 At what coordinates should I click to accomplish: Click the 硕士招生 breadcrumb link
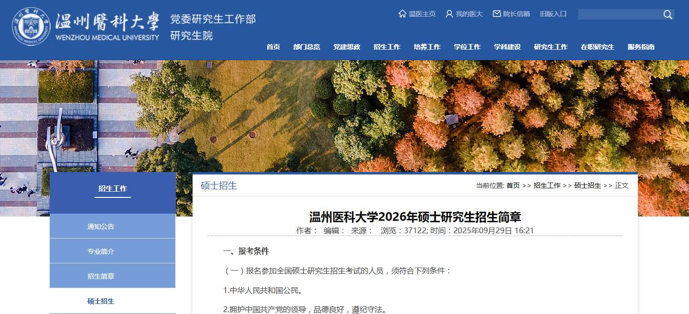[x=588, y=185]
